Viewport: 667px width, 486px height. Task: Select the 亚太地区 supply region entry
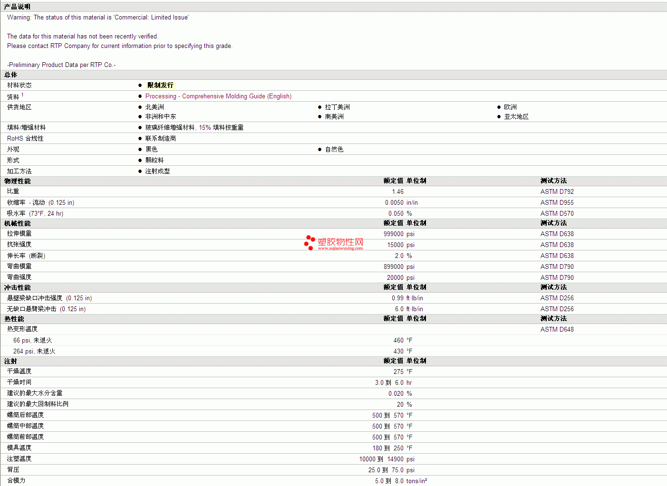[516, 116]
